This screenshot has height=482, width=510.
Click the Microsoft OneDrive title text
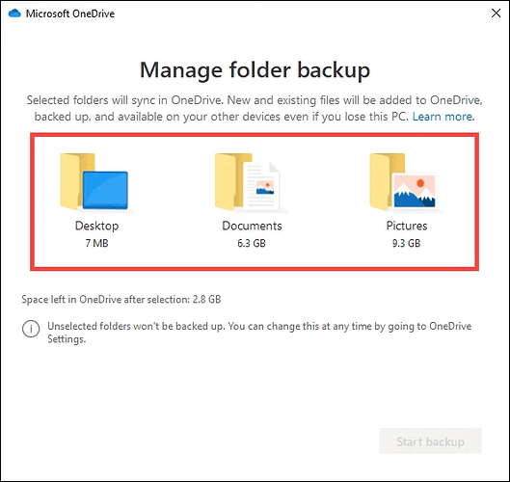(x=70, y=13)
